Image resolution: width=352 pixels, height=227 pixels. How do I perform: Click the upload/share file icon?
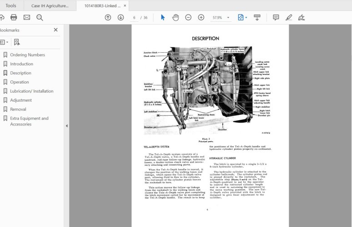point(2,17)
